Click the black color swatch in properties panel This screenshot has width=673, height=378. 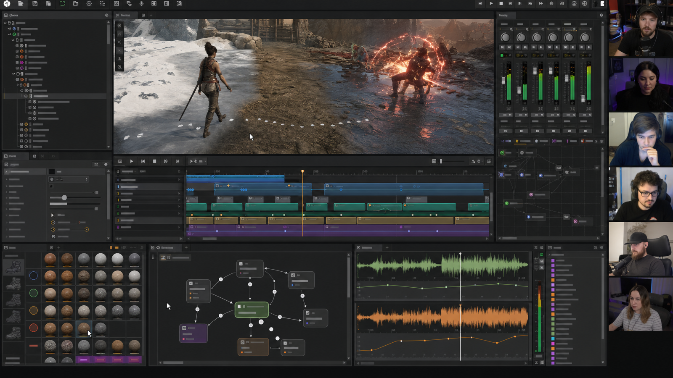click(x=52, y=171)
